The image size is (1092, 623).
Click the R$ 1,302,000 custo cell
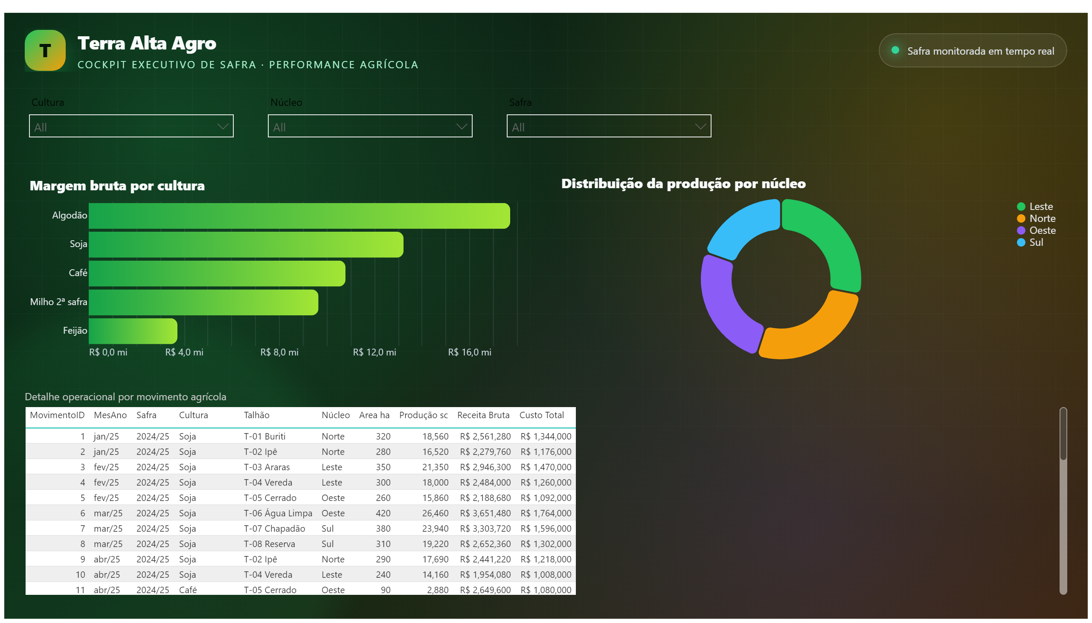point(546,544)
